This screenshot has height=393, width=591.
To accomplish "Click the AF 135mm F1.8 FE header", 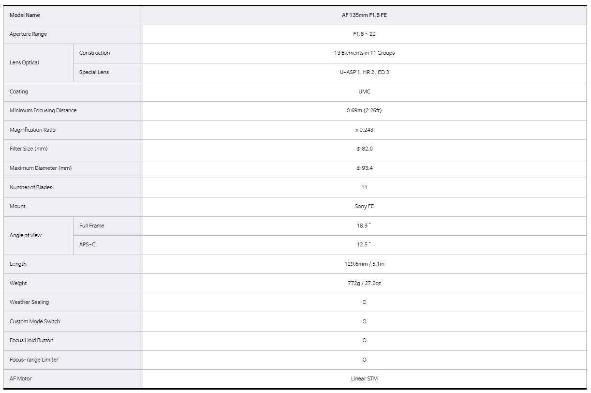I will (x=364, y=15).
